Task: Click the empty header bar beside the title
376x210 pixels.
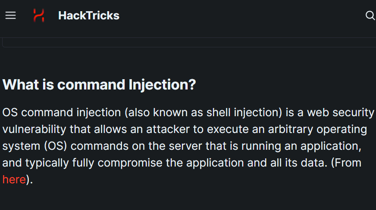Action: (241, 15)
